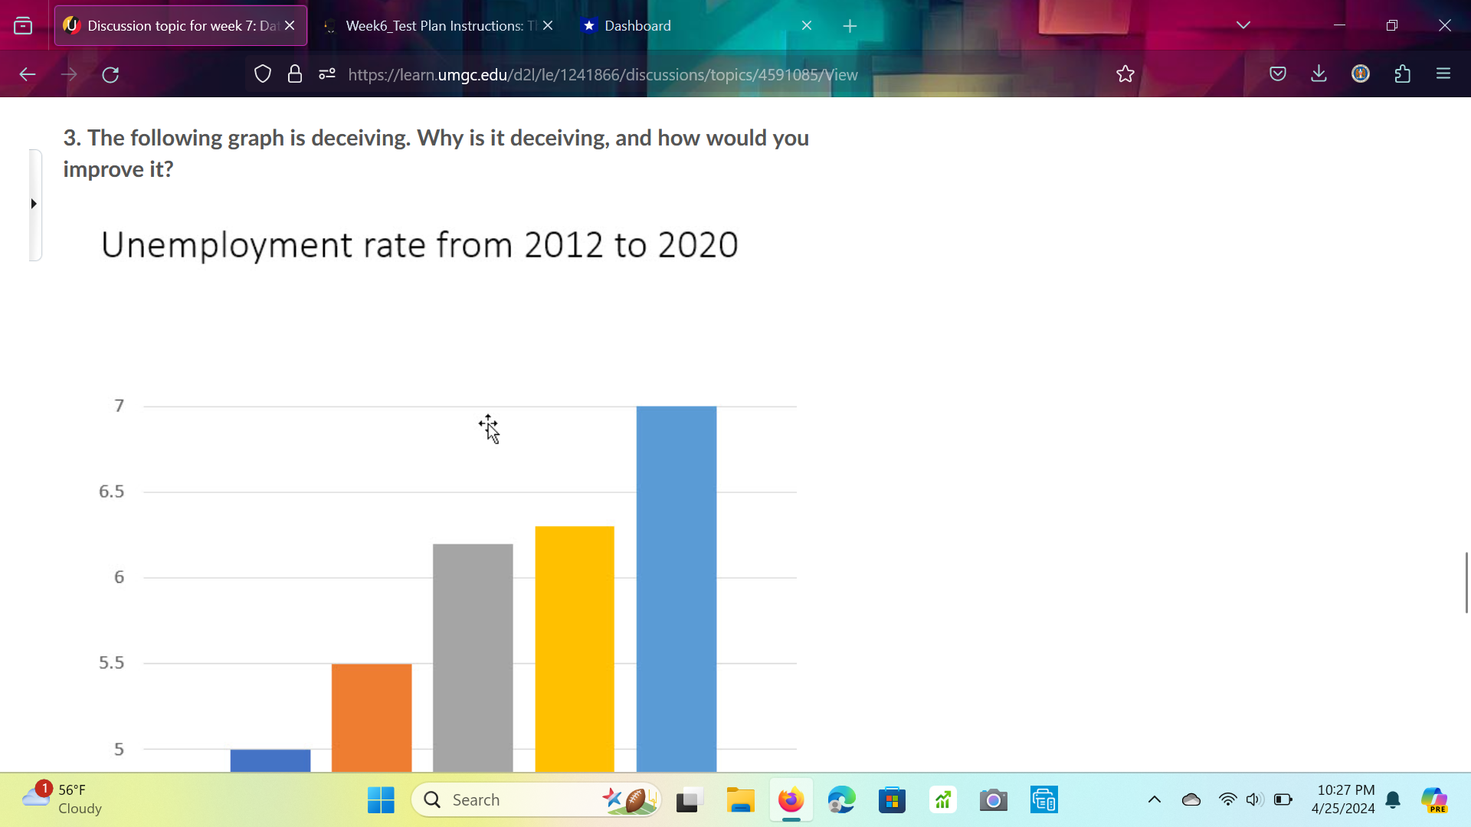Screen dimensions: 1471x827
Task: Open the extensions panel
Action: tap(1403, 74)
